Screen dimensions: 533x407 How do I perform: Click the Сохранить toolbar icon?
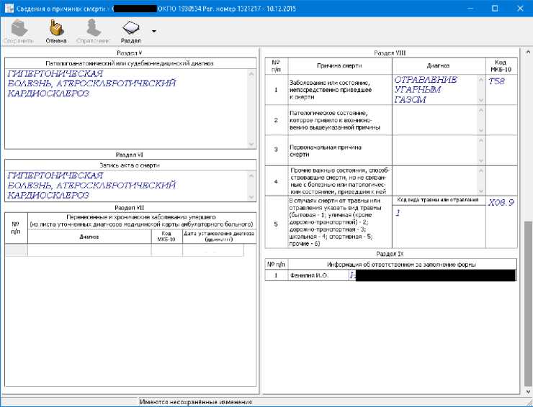click(x=19, y=31)
